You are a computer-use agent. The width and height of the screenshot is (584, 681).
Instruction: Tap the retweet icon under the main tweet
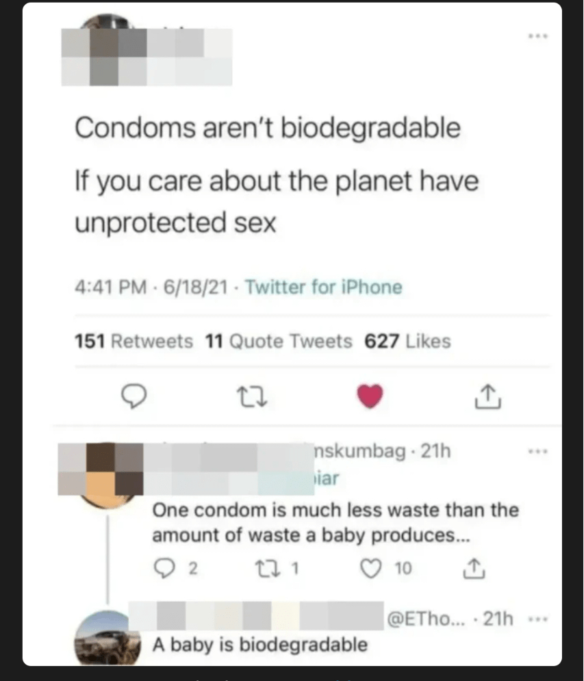251,397
